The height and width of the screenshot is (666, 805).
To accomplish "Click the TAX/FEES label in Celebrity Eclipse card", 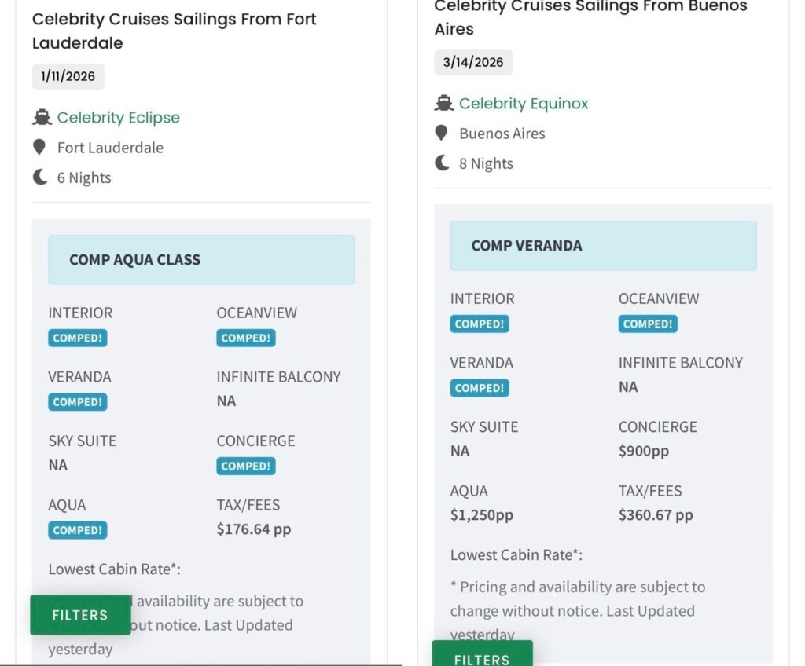I will point(248,505).
